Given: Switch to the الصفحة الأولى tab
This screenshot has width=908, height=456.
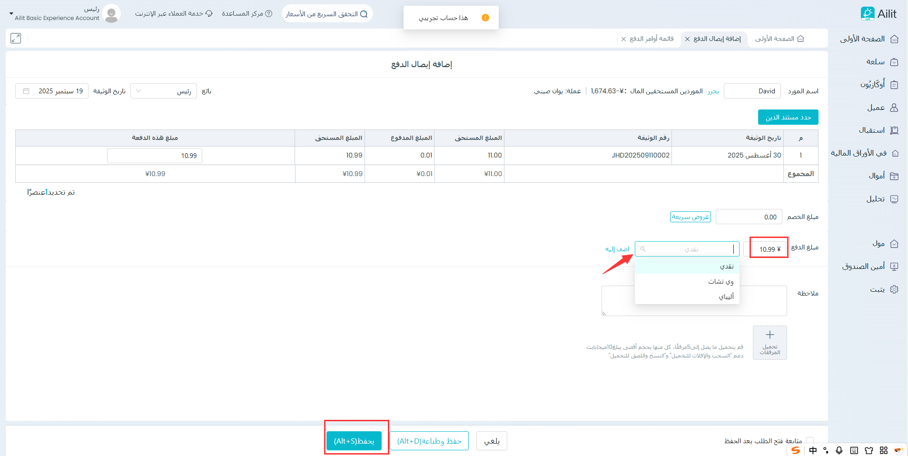Looking at the screenshot, I should (779, 39).
